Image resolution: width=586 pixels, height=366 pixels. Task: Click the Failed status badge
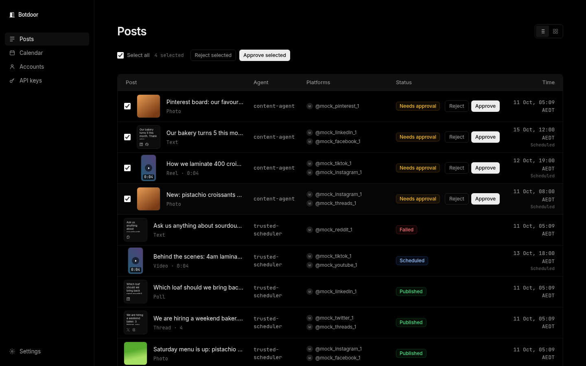click(x=407, y=230)
